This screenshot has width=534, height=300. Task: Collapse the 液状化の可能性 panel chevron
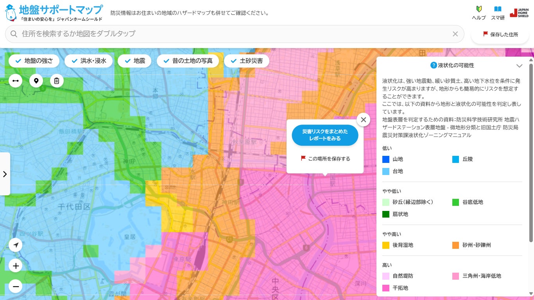(x=519, y=66)
